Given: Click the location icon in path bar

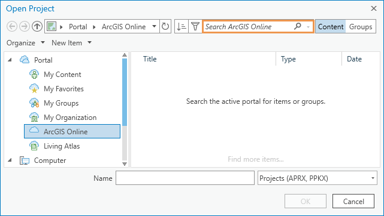Looking at the screenshot, I should pos(52,26).
